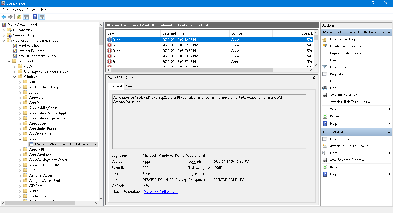
Task: Expand the AppV folder node
Action: tap(14, 66)
